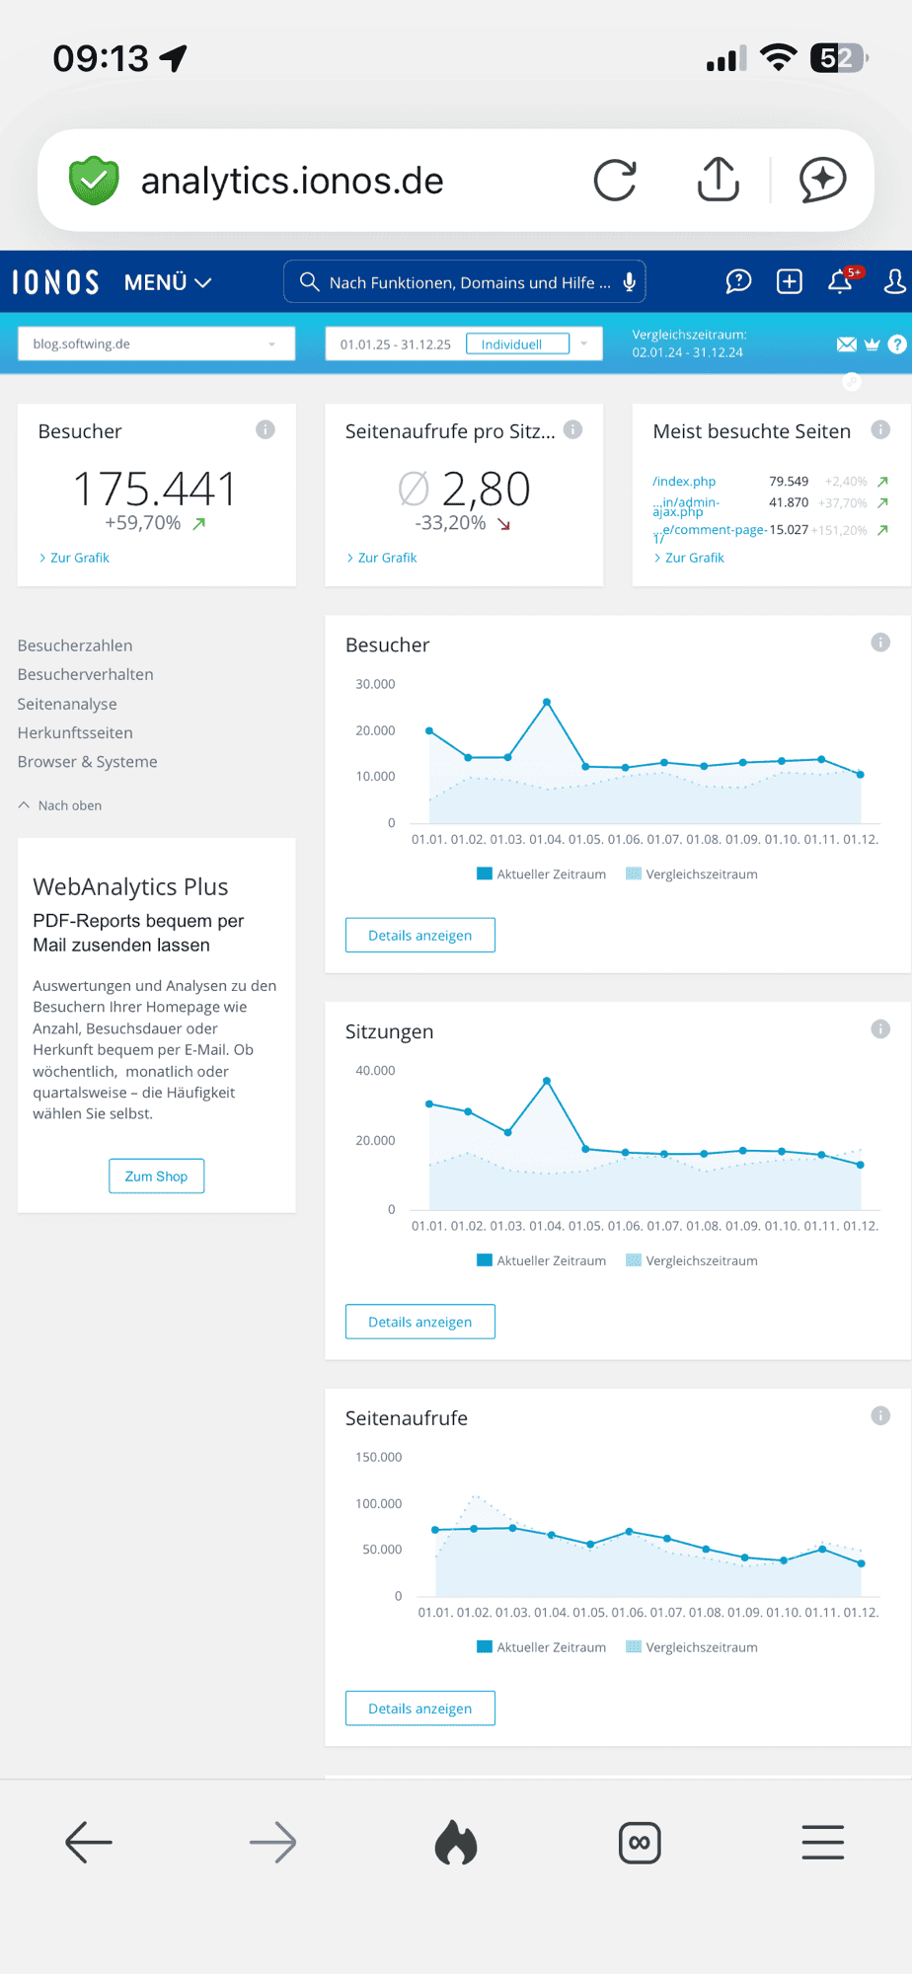
Task: Open the IONOS help chat icon
Action: tap(738, 282)
